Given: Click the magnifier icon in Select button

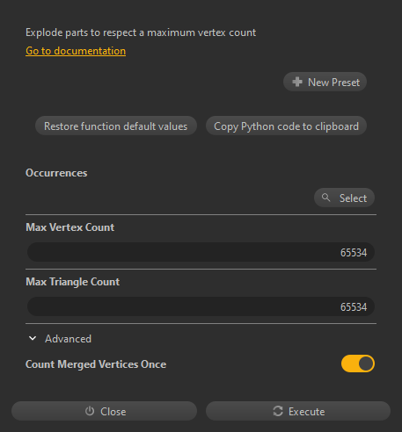Looking at the screenshot, I should [x=325, y=198].
